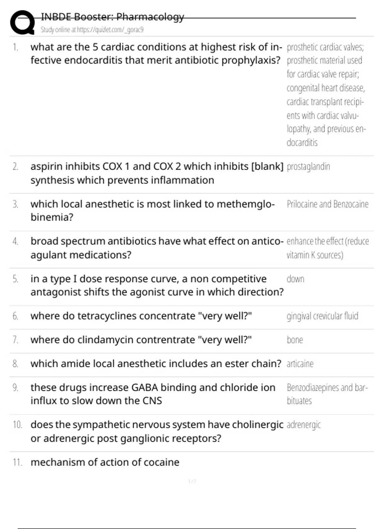This screenshot has height=529, width=374.
Task: Select the type I dose response question
Action: 157,285
